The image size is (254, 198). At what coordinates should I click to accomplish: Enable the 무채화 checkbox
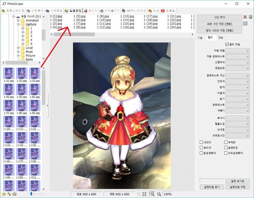pos(226,142)
